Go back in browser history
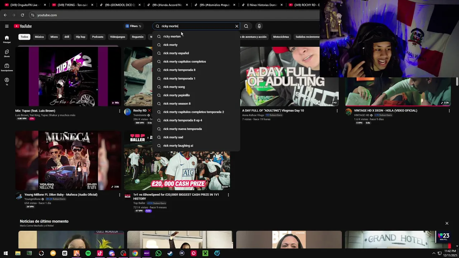Image resolution: width=459 pixels, height=258 pixels. coord(5,15)
